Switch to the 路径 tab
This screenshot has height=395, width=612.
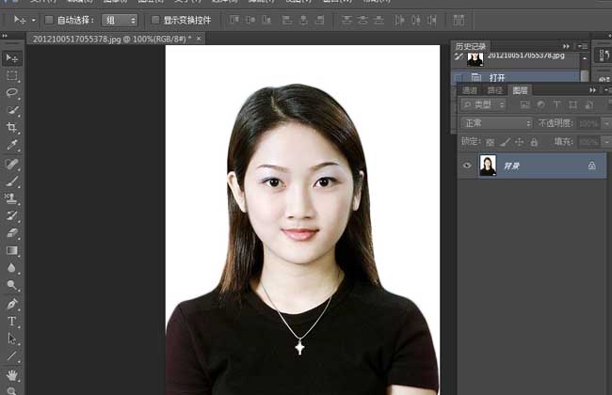pyautogui.click(x=495, y=90)
